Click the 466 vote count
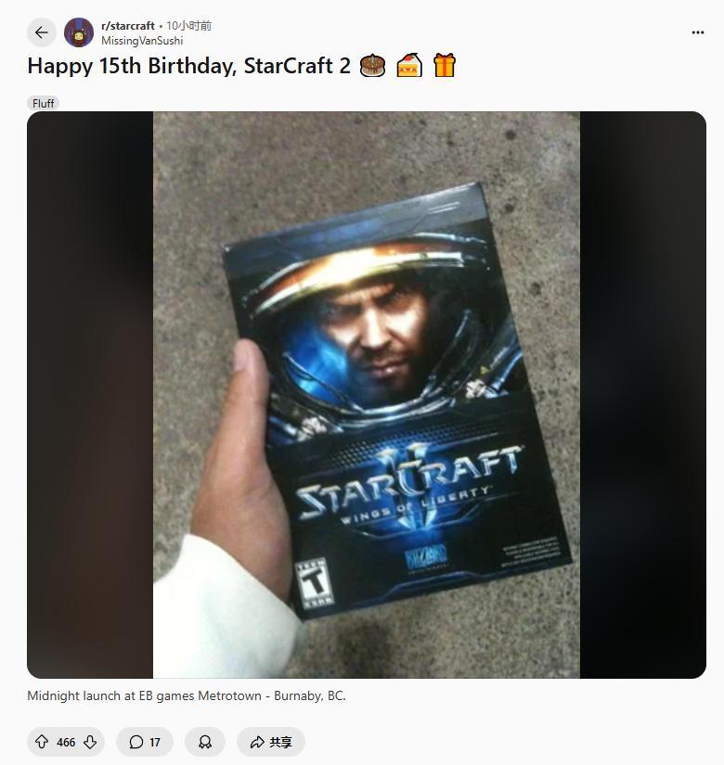724x765 pixels. tap(66, 742)
